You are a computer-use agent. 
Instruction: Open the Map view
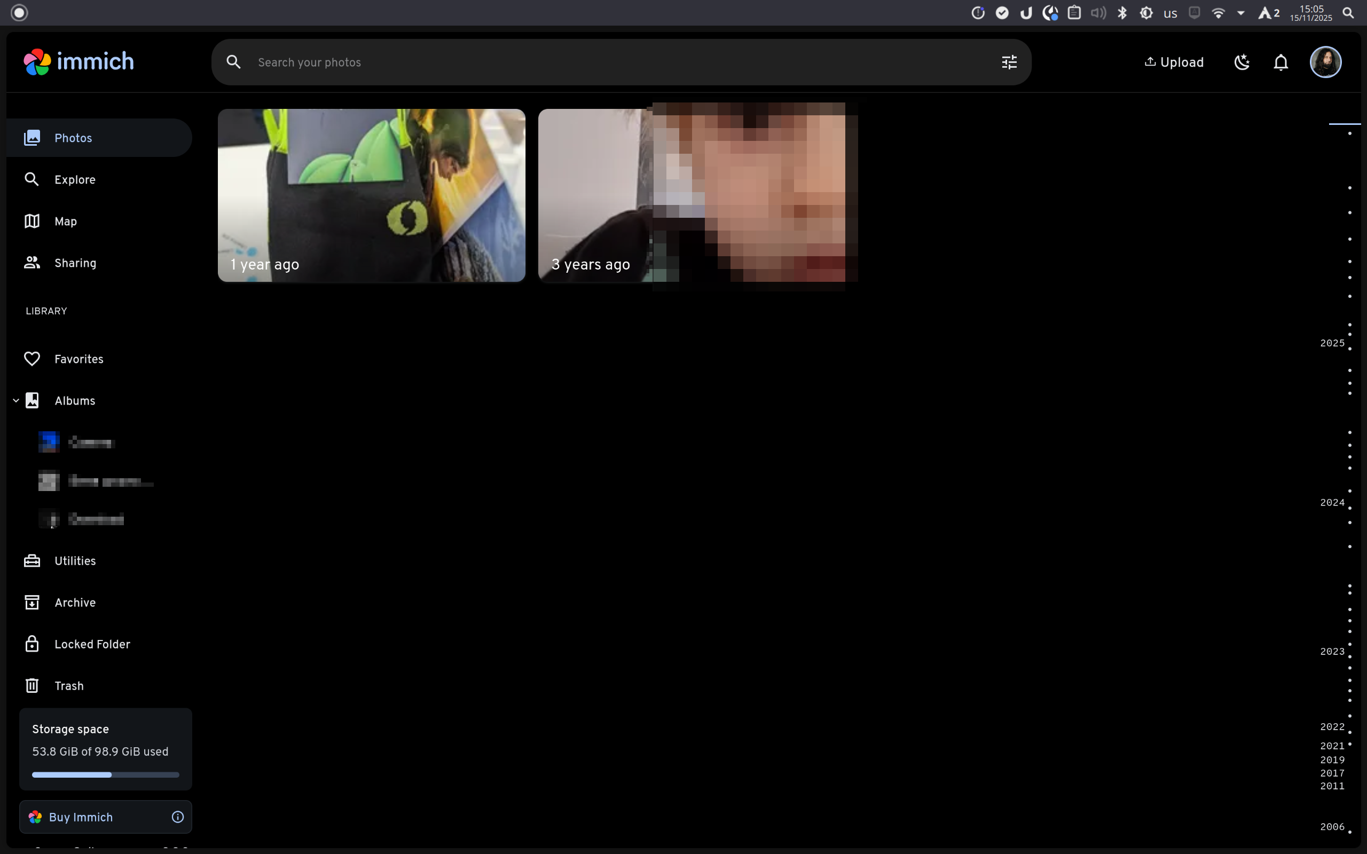66,222
